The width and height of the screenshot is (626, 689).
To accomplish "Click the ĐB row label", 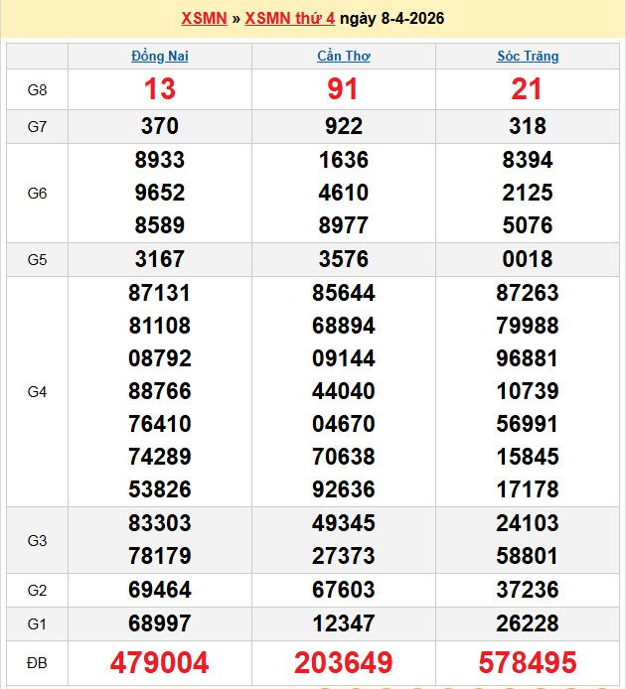I will [x=37, y=662].
